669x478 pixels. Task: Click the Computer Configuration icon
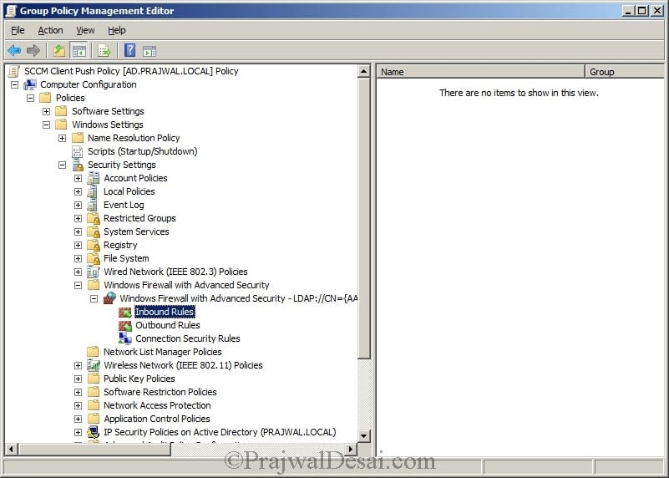tap(30, 84)
